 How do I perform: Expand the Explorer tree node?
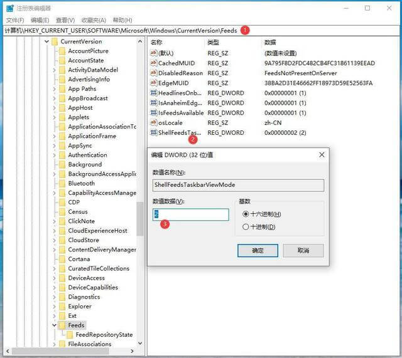[x=54, y=307]
